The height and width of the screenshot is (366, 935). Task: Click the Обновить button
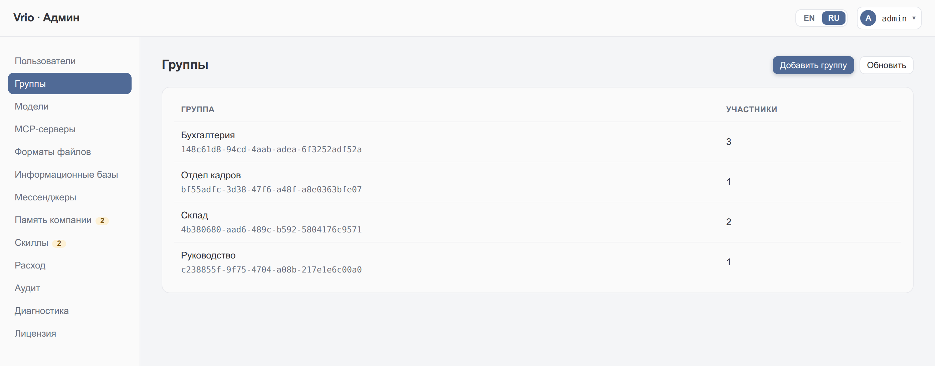tap(886, 65)
